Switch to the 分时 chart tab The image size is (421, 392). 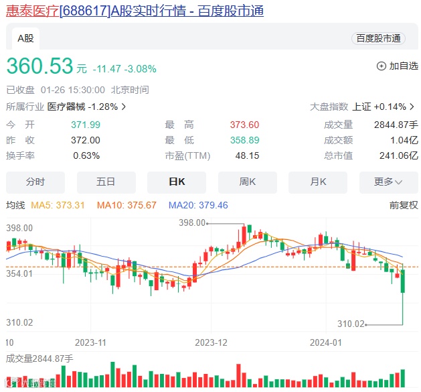[x=35, y=182]
